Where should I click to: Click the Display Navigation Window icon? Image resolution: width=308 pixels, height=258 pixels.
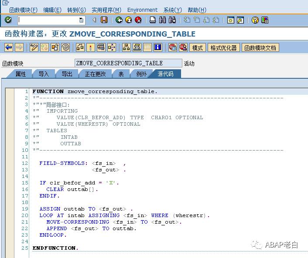(x=137, y=47)
